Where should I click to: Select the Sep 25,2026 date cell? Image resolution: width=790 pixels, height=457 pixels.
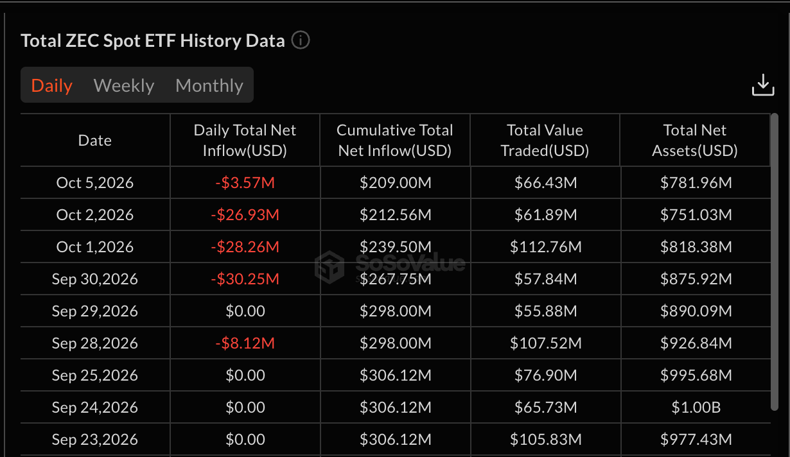point(95,375)
